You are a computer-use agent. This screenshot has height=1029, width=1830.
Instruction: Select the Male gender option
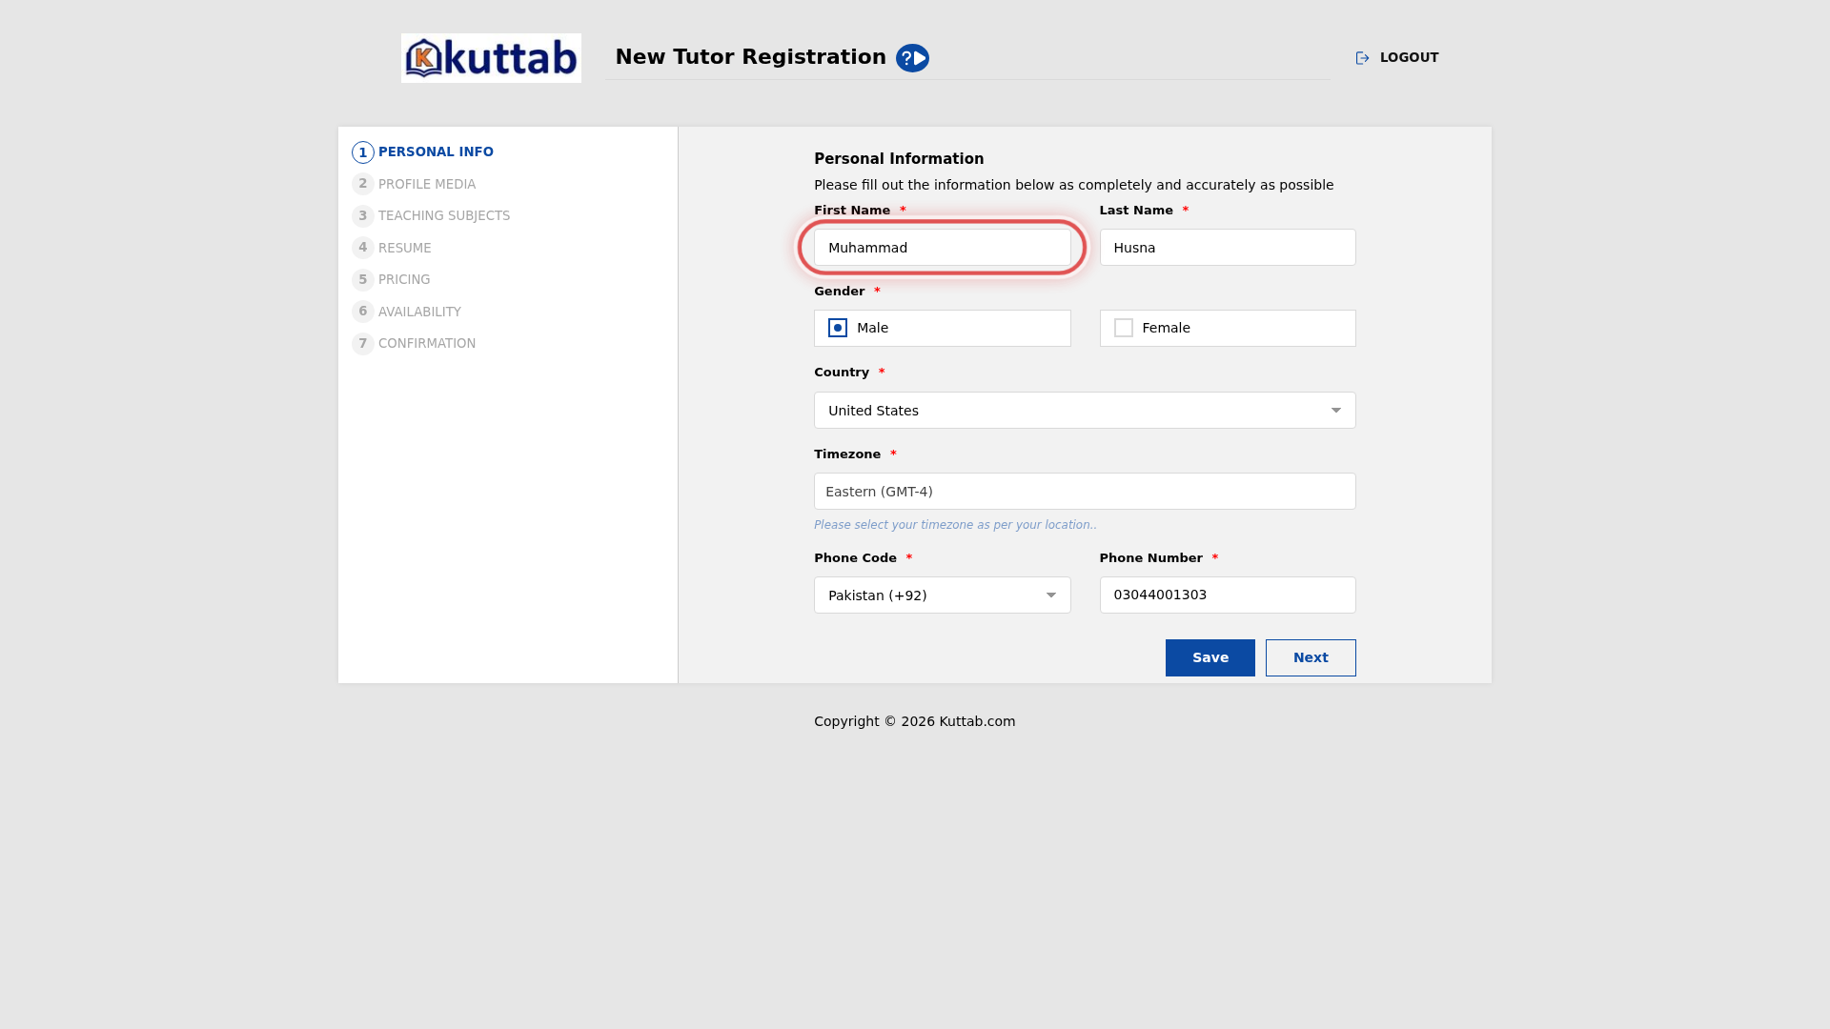(x=942, y=328)
